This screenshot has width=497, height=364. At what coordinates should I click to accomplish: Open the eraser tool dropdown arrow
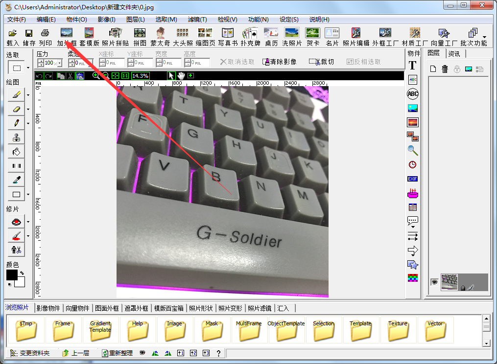point(28,109)
